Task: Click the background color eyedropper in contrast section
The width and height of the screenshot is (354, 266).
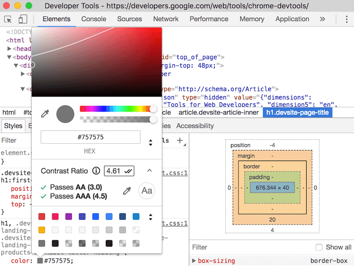Action: coord(127,191)
